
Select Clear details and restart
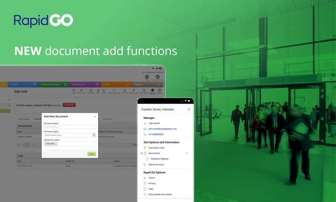point(160,195)
